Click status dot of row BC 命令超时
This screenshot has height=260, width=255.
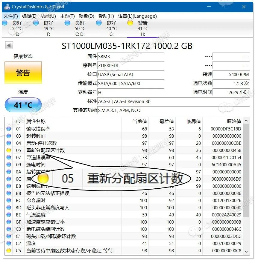click(9, 200)
